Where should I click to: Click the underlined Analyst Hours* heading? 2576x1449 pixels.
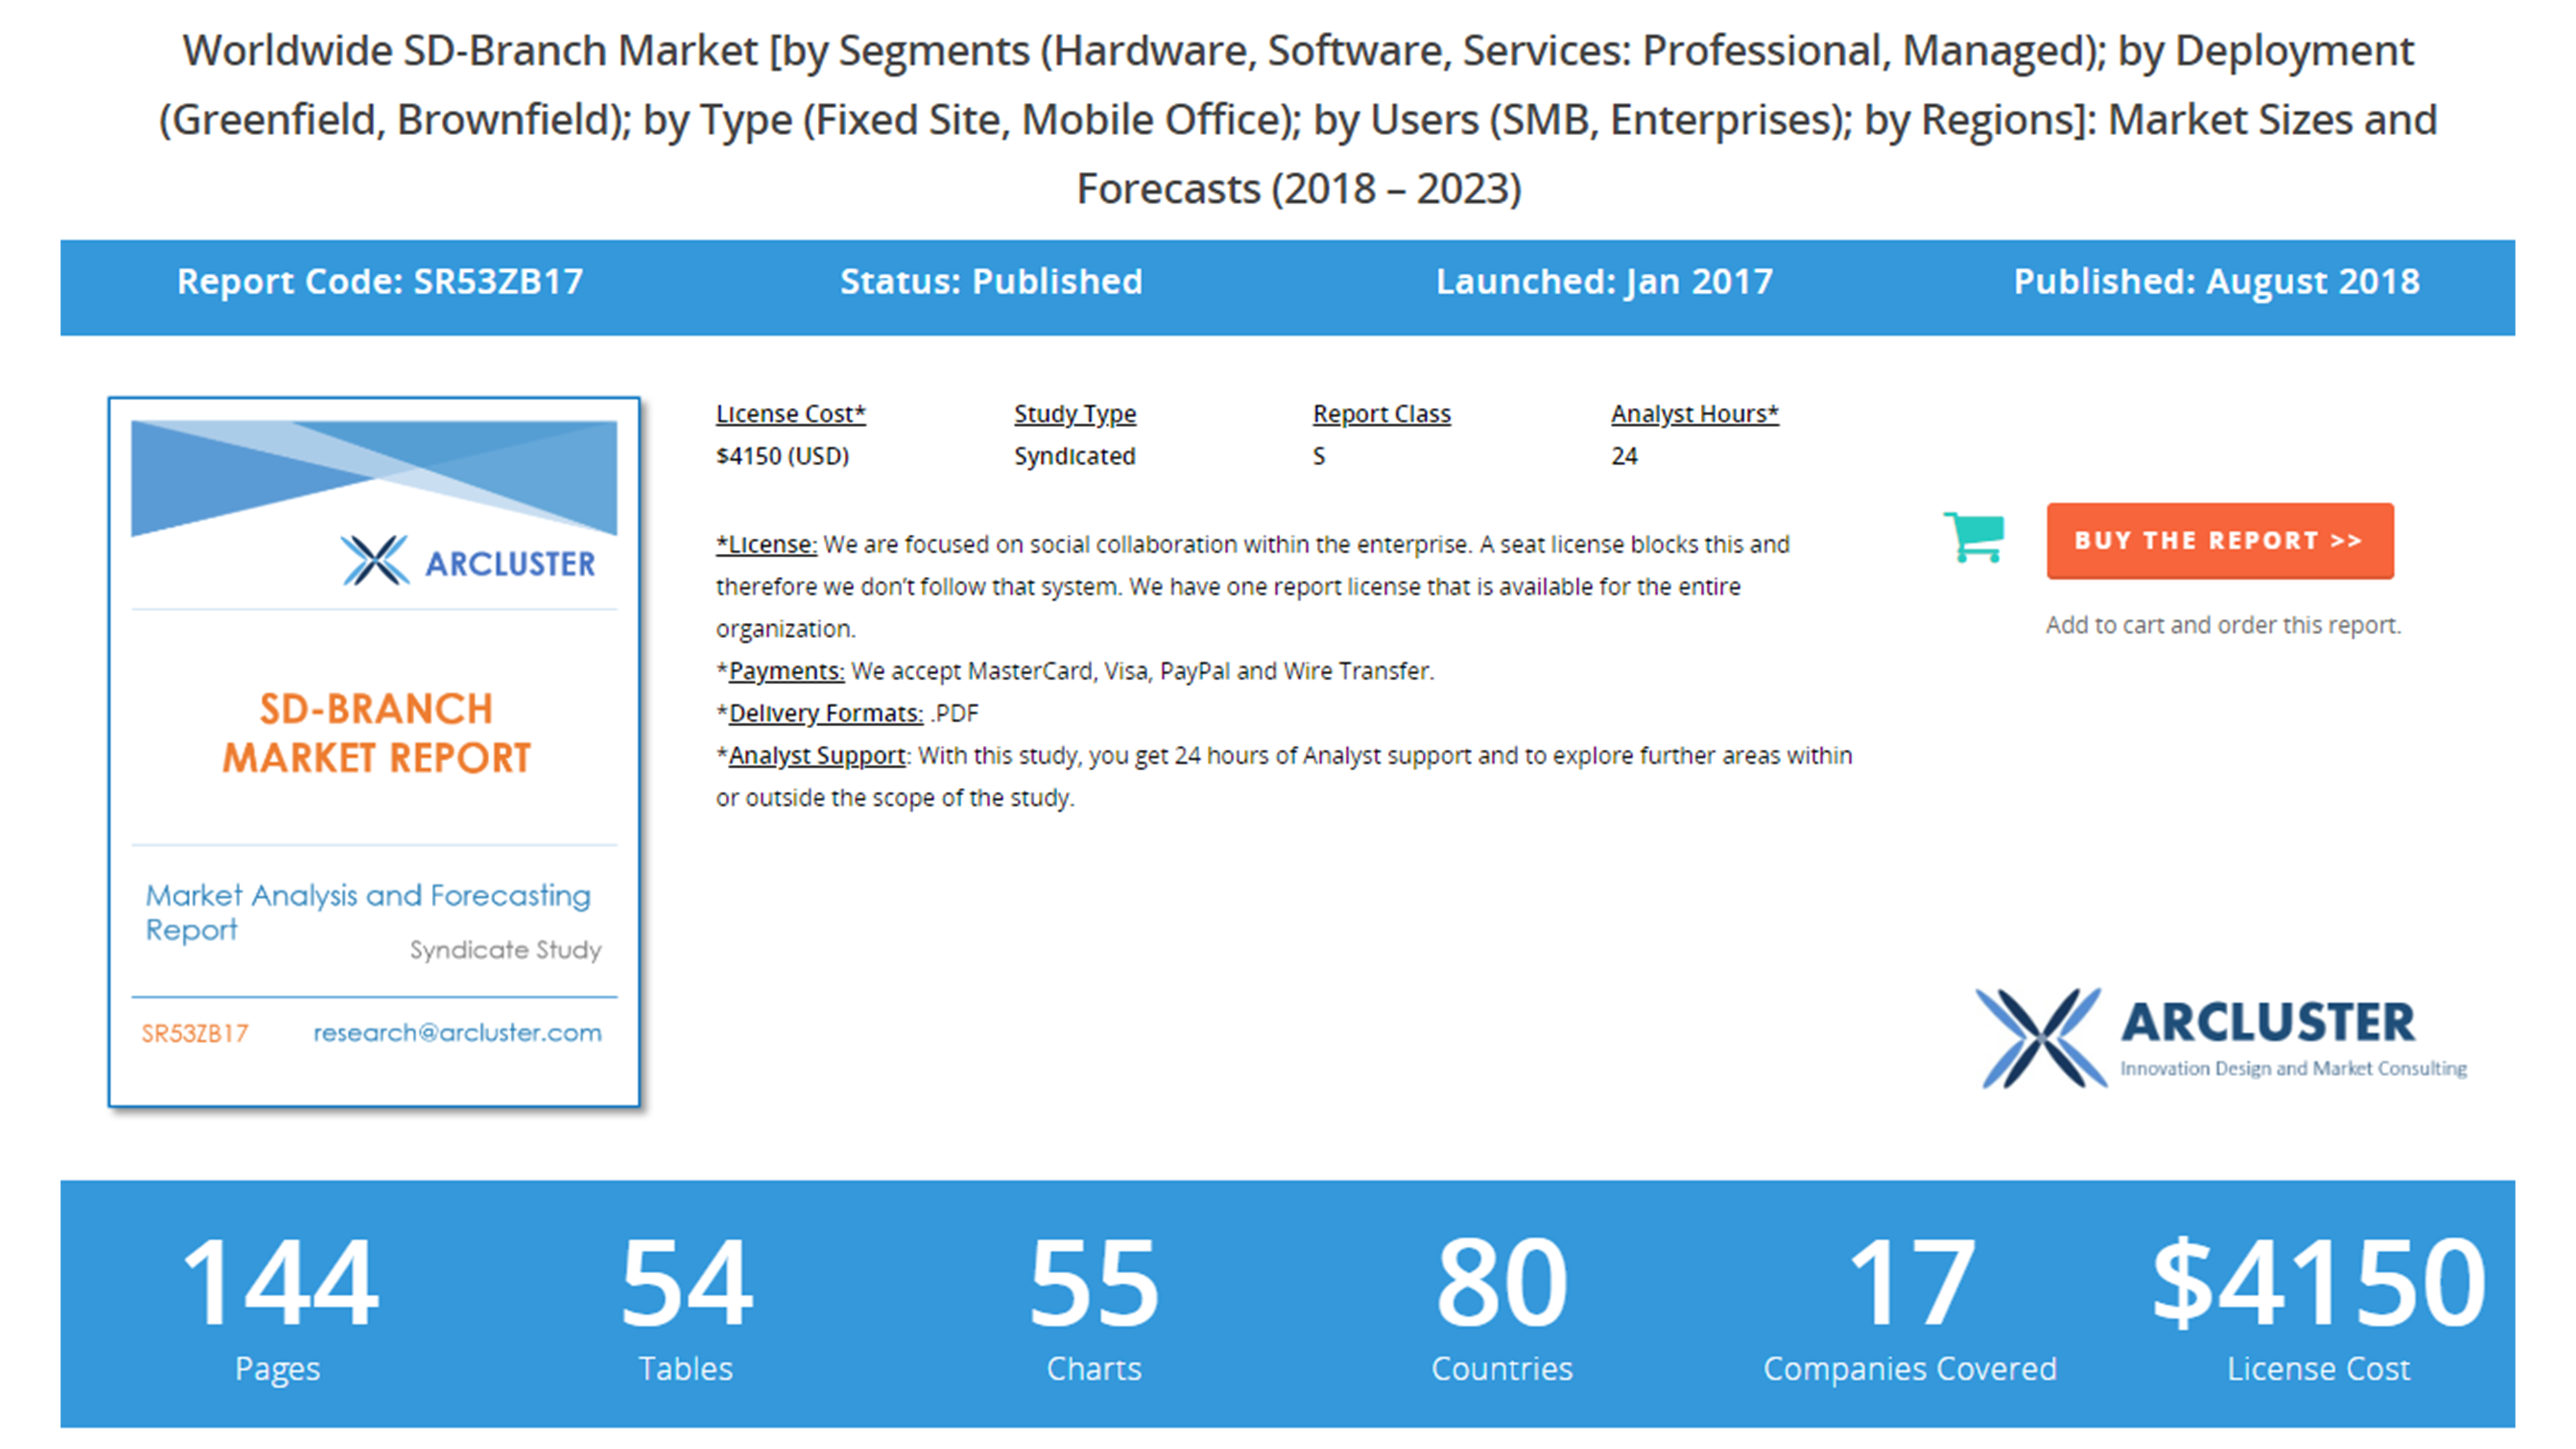pyautogui.click(x=1695, y=414)
